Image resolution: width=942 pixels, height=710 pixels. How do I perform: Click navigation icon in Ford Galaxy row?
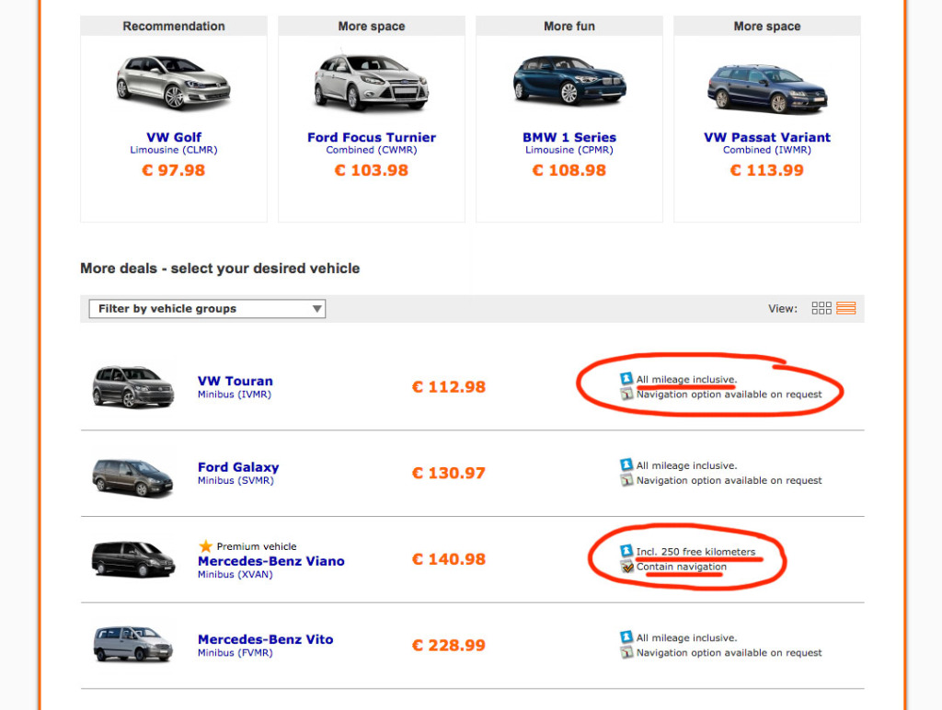pos(626,480)
